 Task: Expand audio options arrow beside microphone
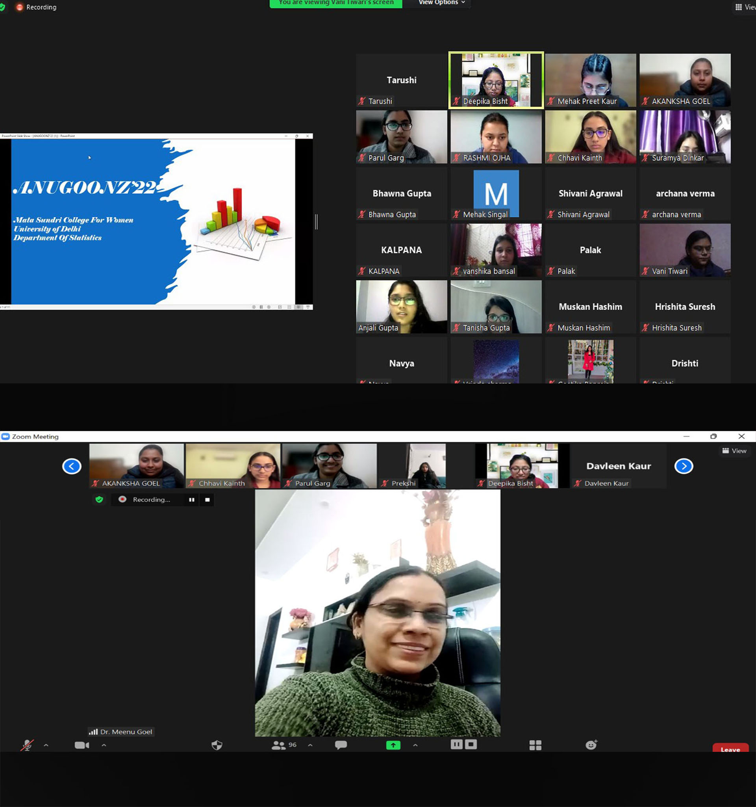(x=46, y=745)
